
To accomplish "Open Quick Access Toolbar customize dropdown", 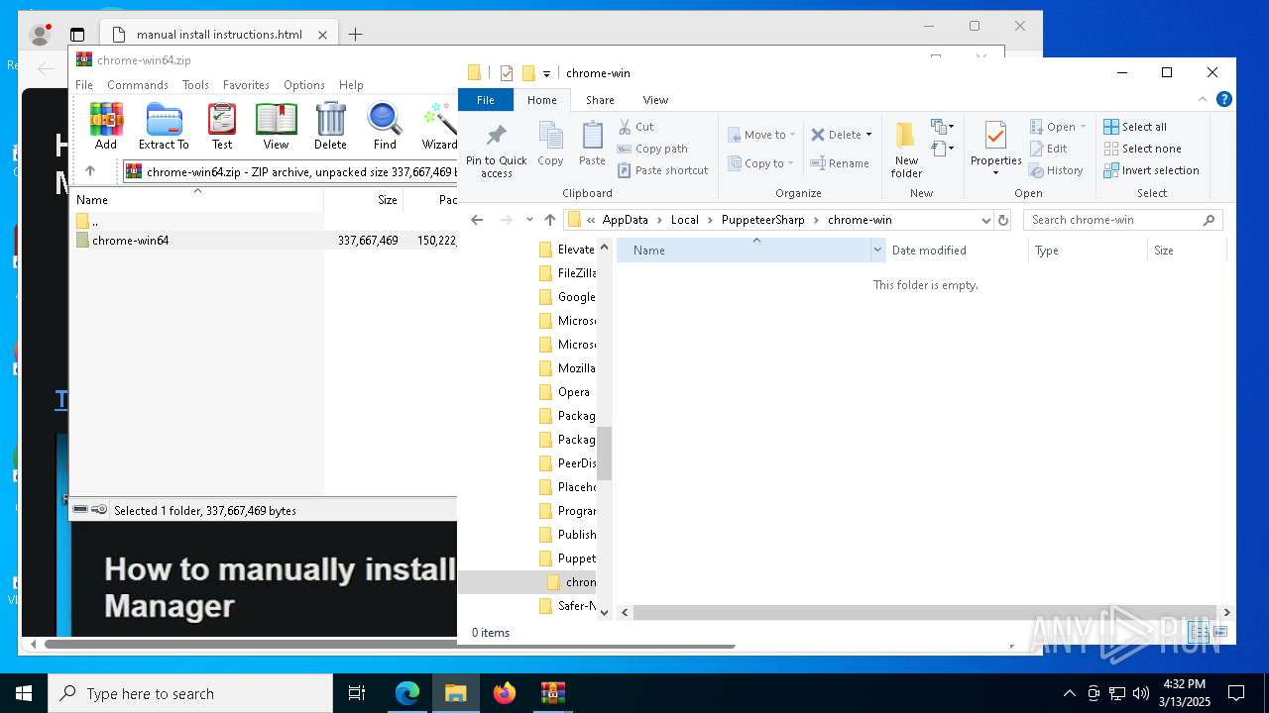I will tap(546, 73).
